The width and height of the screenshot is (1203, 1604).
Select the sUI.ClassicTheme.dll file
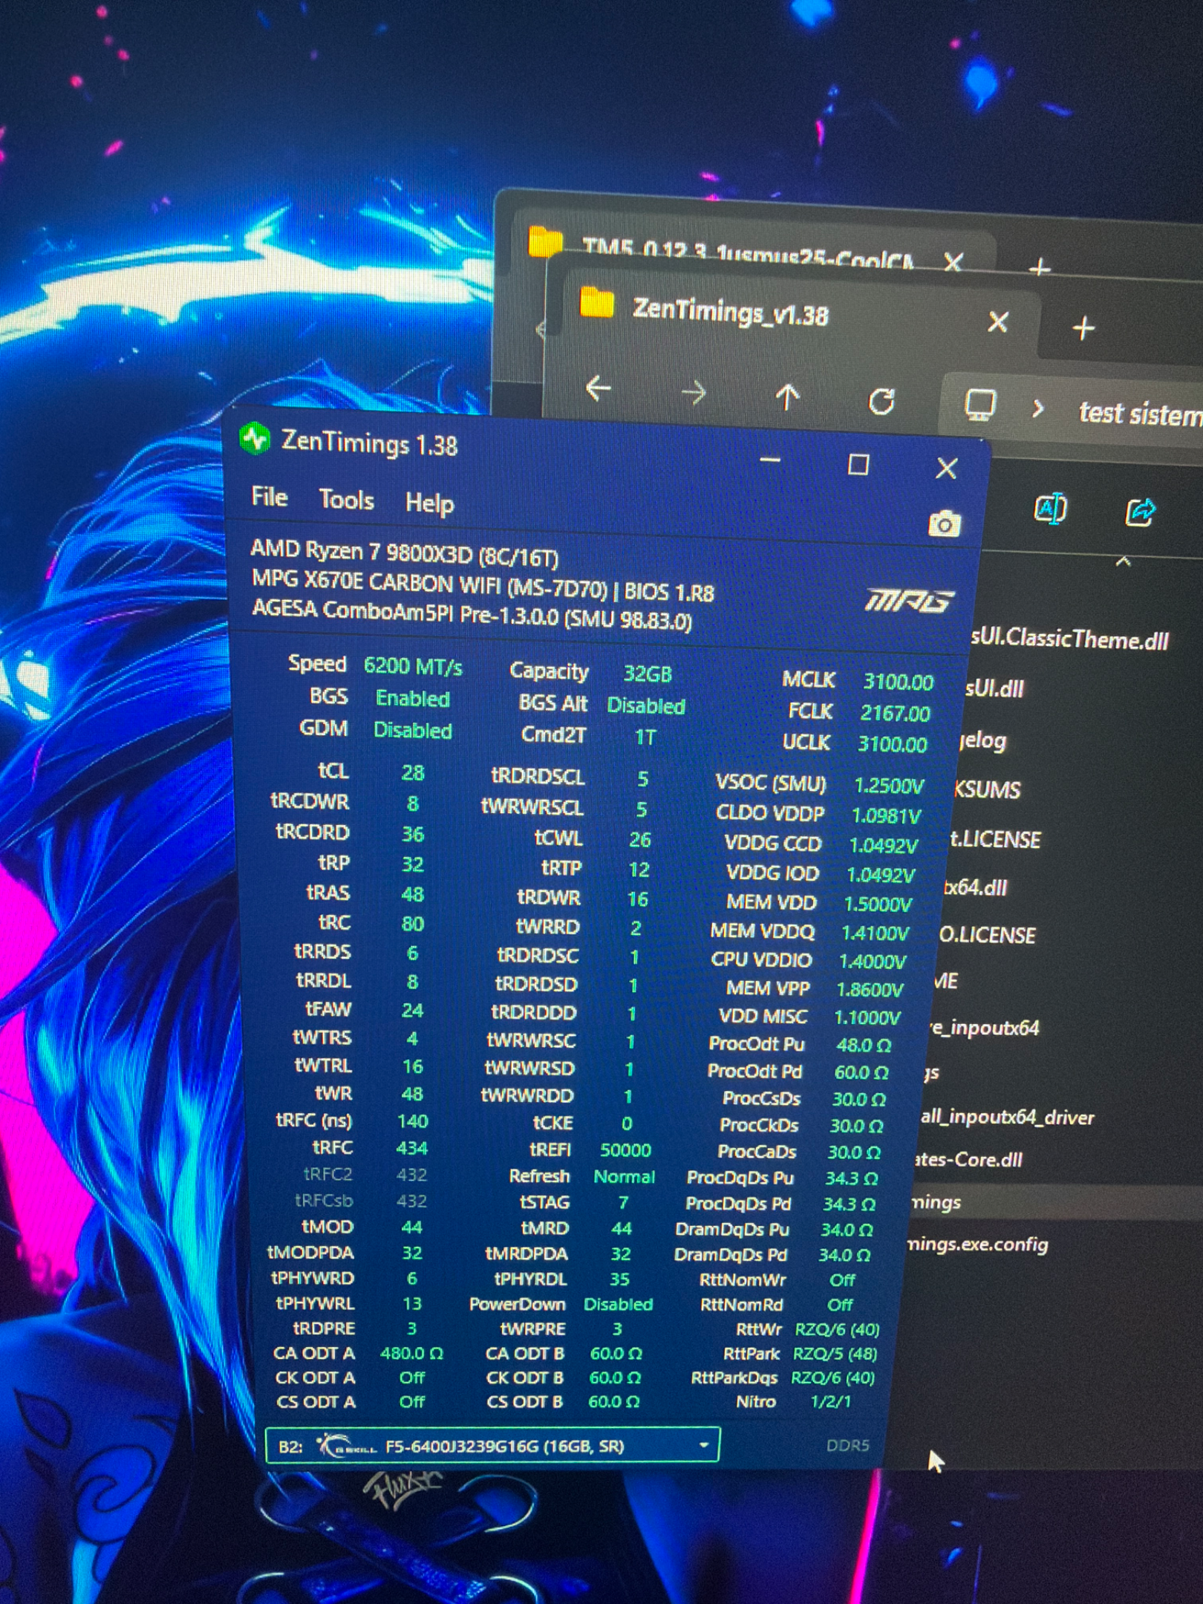(x=1069, y=639)
